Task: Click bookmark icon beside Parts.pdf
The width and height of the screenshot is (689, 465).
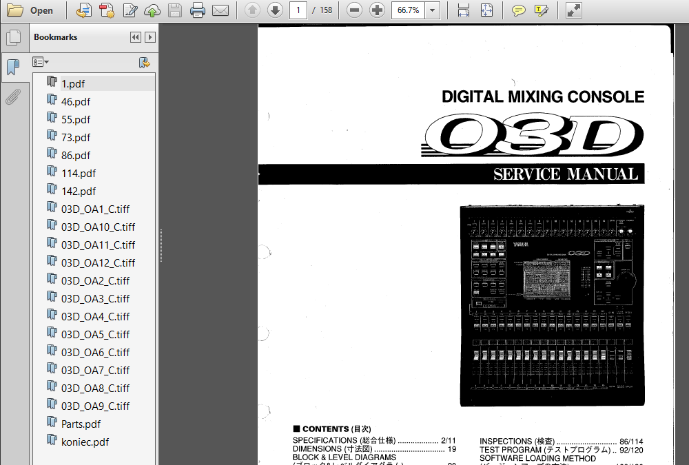Action: click(52, 422)
